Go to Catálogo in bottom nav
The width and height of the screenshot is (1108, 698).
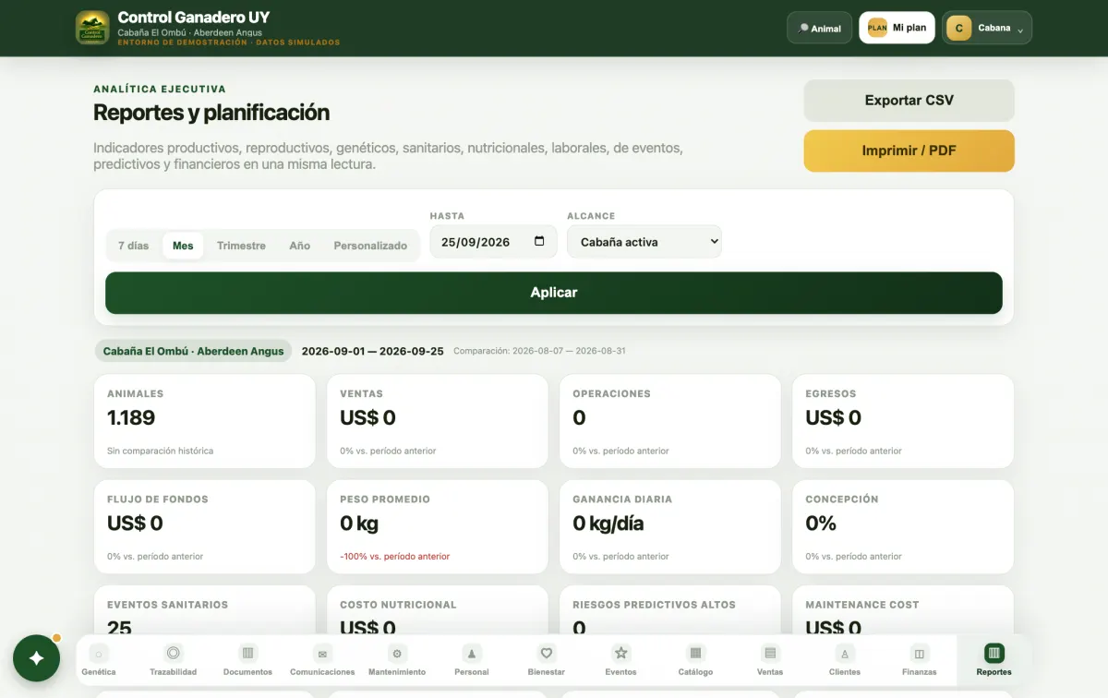coord(695,660)
